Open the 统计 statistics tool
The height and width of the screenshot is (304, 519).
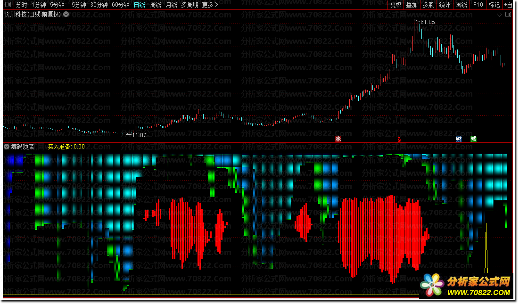[x=445, y=5]
